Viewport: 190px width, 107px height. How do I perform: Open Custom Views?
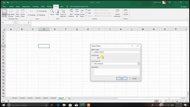[x=23, y=13]
